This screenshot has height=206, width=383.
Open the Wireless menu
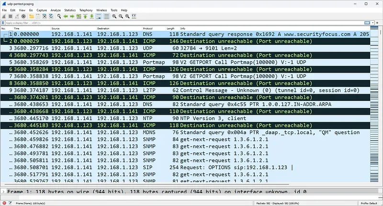[101, 10]
